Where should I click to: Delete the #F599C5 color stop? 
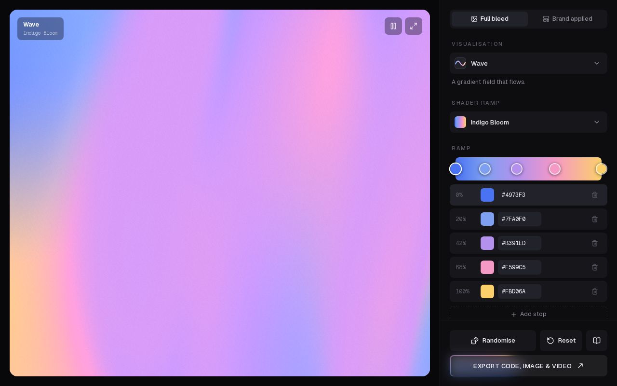tap(595, 267)
